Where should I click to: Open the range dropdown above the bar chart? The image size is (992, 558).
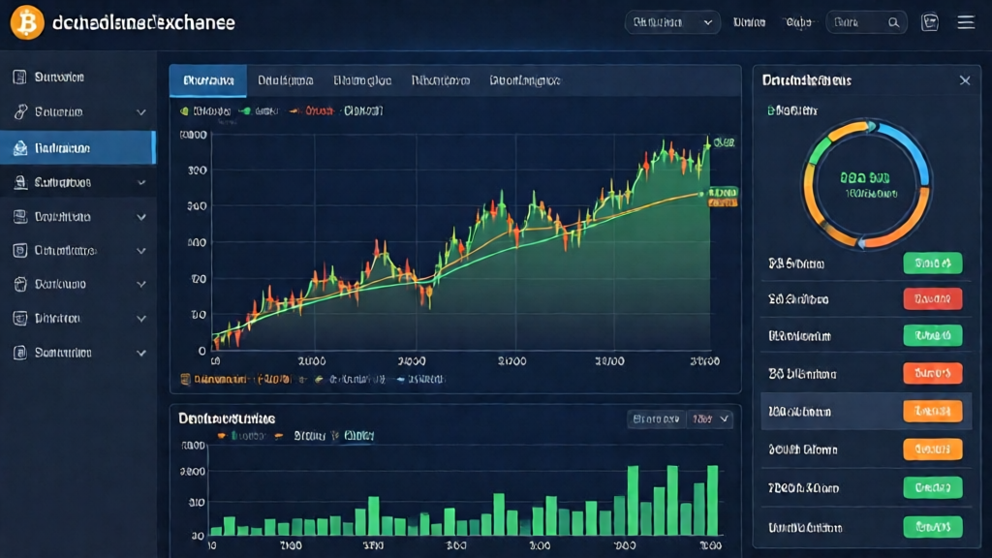(709, 419)
